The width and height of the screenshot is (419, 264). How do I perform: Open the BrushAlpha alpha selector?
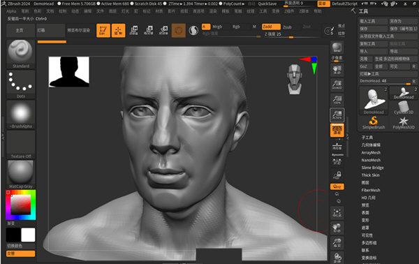point(20,115)
